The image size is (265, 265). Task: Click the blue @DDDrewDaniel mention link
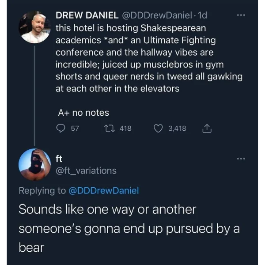pyautogui.click(x=104, y=190)
